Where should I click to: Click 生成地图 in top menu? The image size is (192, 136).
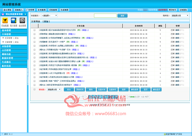(65, 10)
